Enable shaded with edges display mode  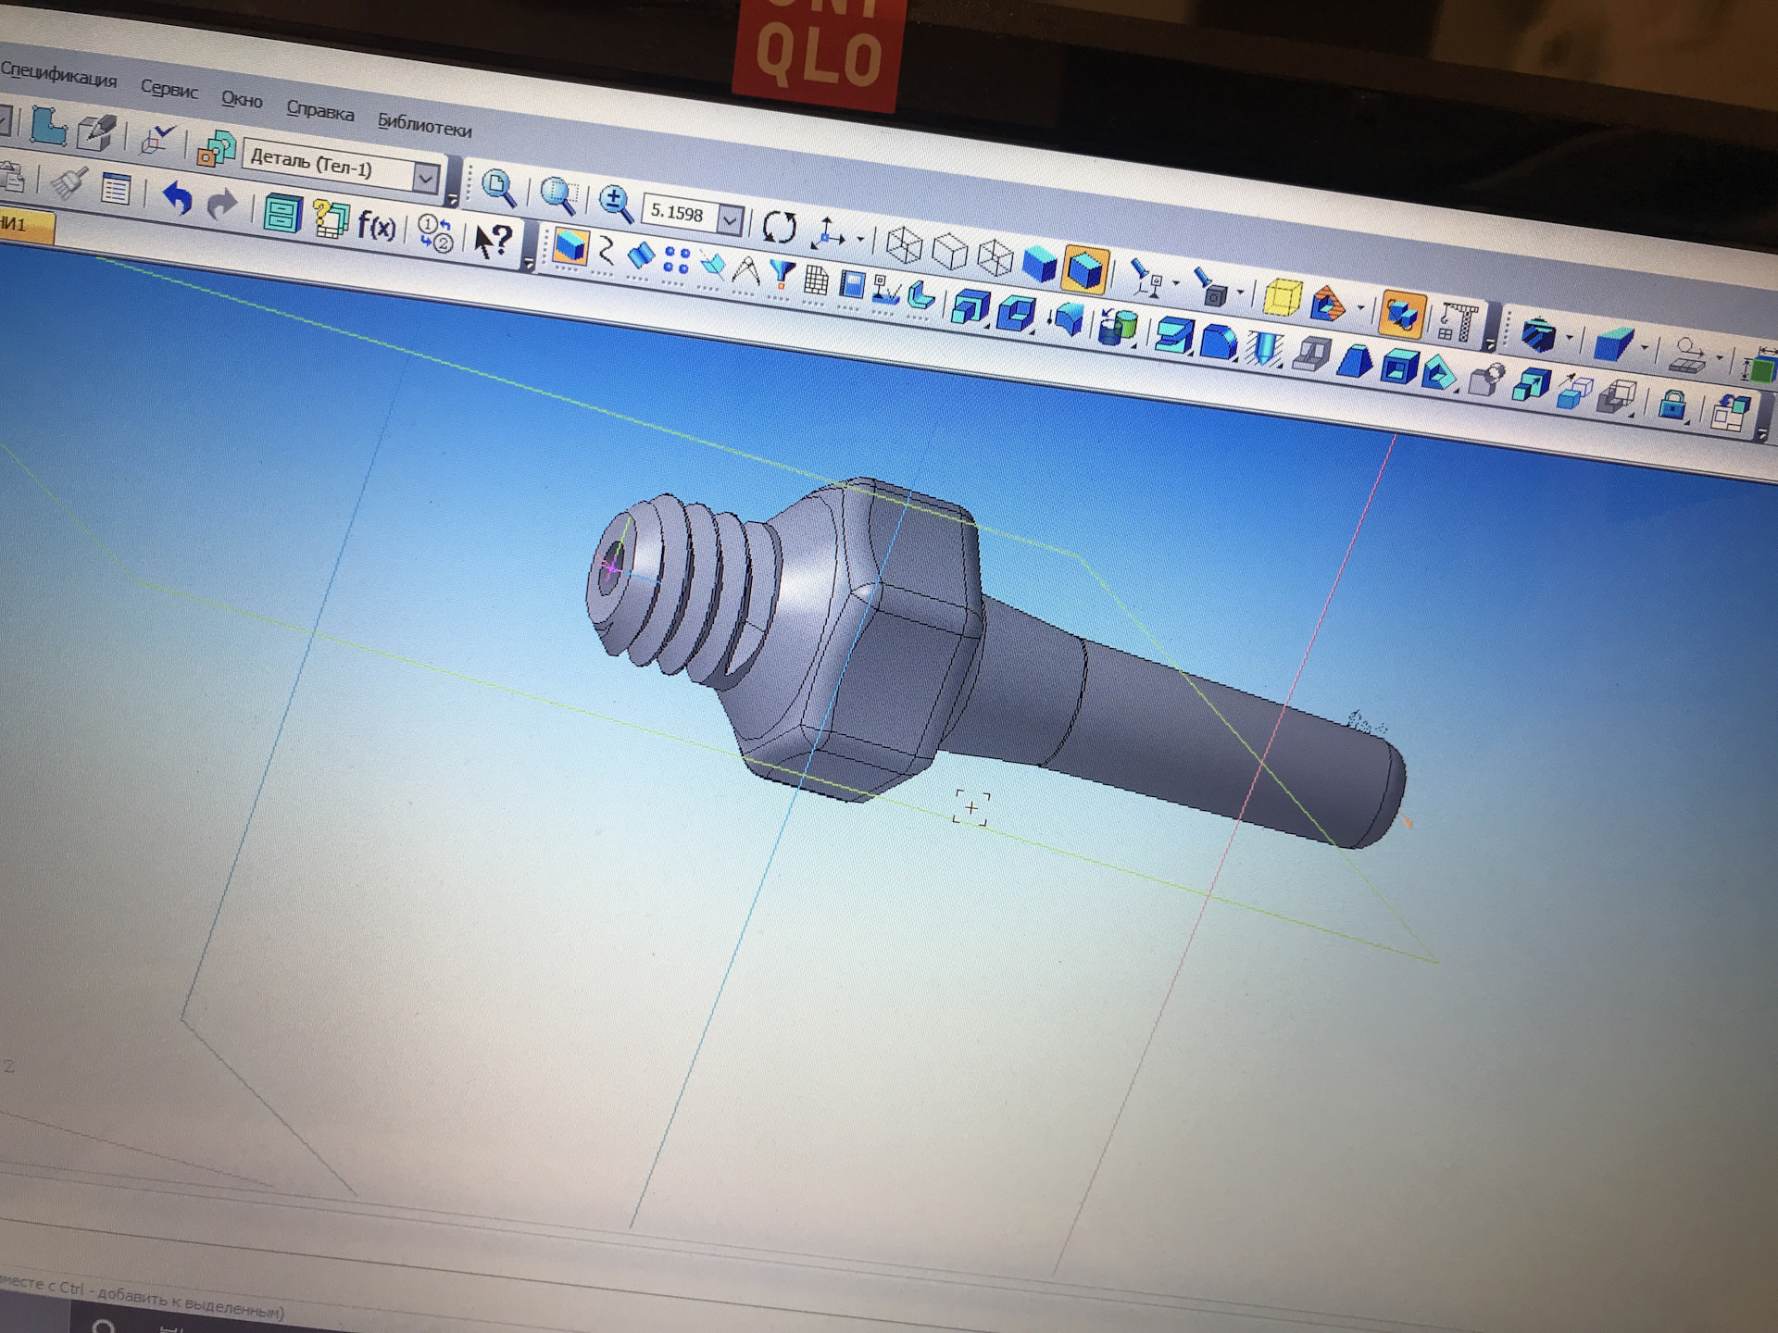point(1084,269)
